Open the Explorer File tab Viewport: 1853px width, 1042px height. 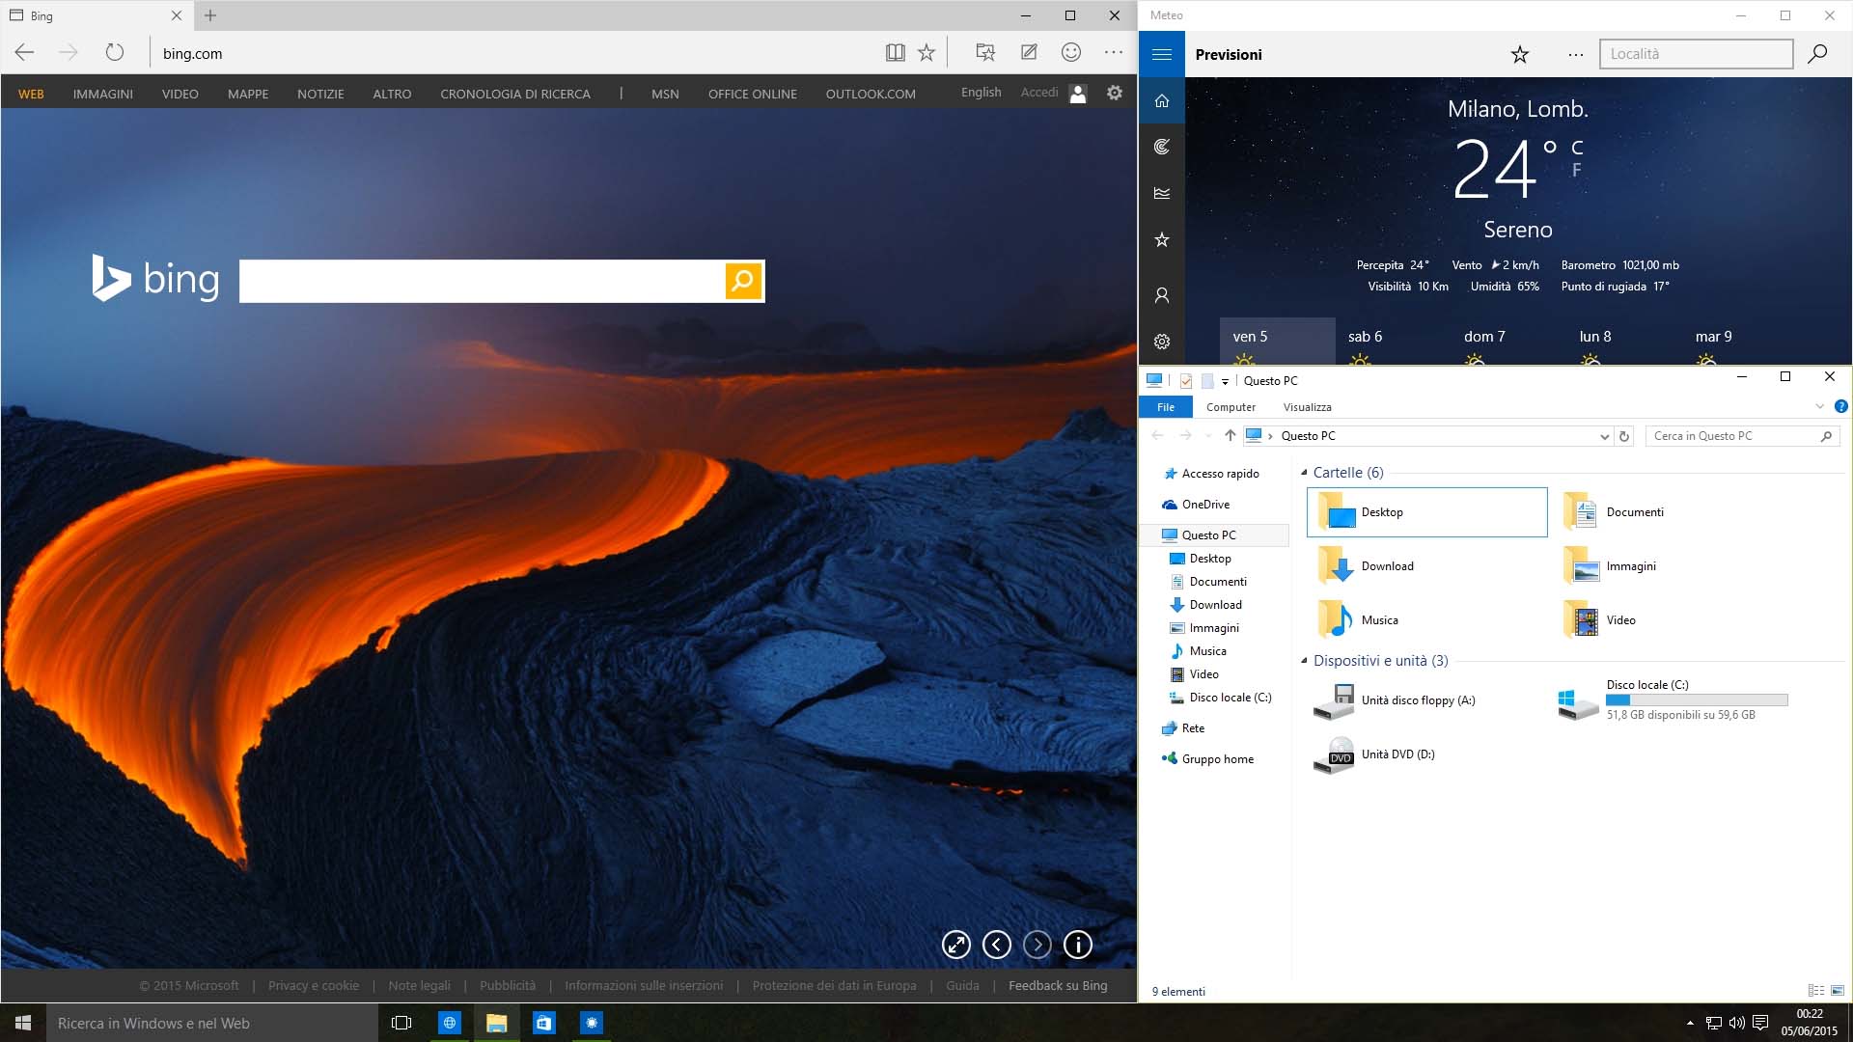point(1166,407)
